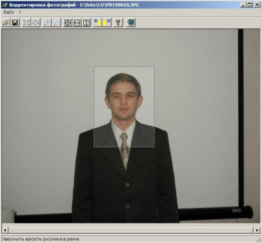Open the Файл menu
This screenshot has height=243, width=262.
[9, 12]
